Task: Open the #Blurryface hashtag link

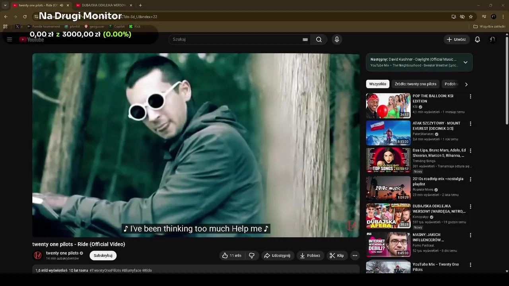Action: click(131, 271)
